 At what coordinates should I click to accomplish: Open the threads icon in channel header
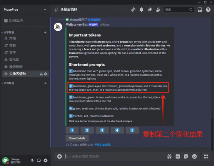[x=133, y=10]
